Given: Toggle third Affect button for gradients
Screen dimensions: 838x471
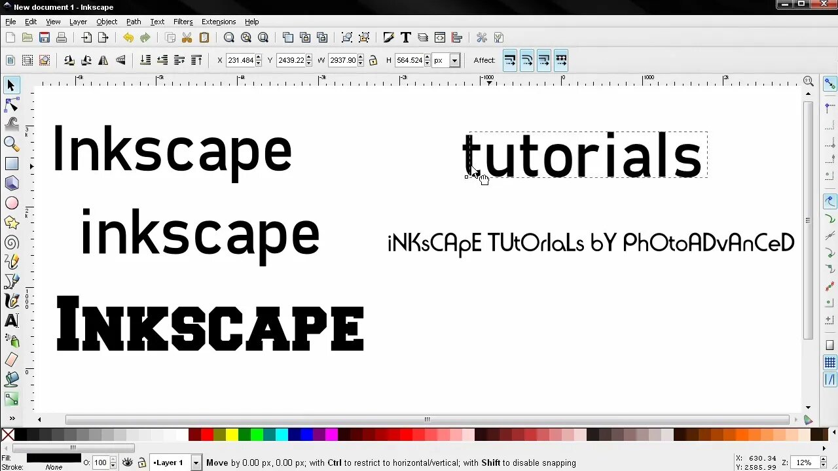Looking at the screenshot, I should point(544,60).
